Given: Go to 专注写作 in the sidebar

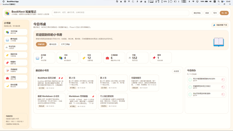Looking at the screenshot, I should tap(16, 47).
